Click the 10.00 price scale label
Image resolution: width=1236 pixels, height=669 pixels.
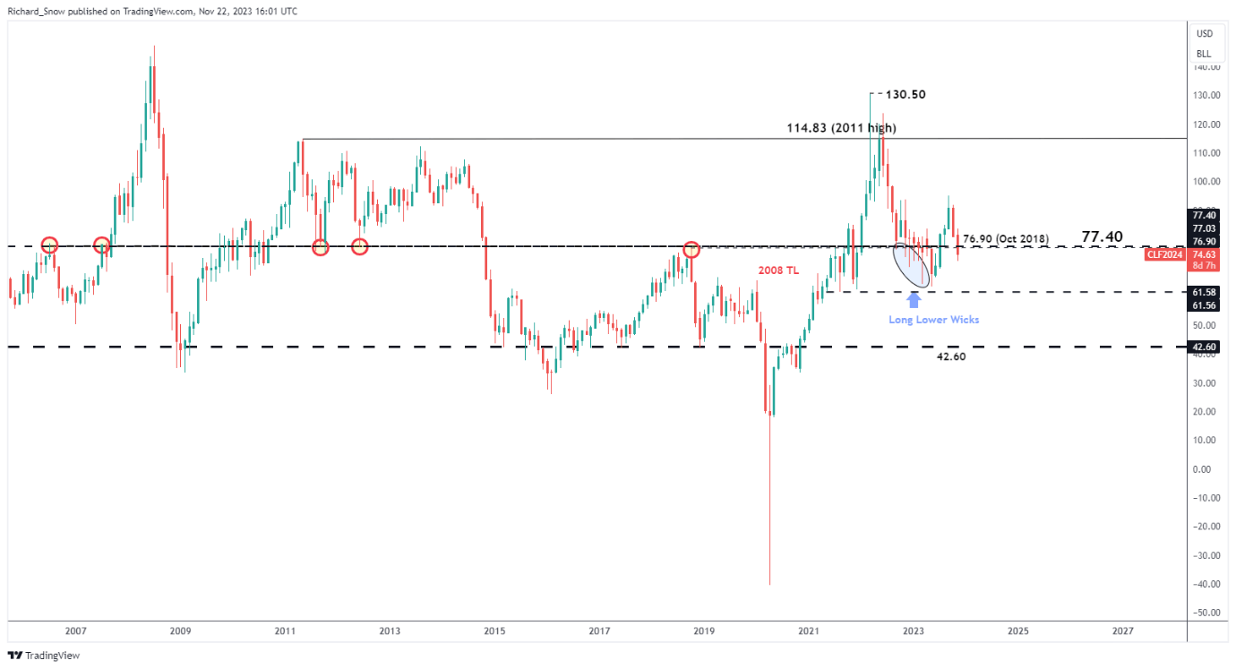click(x=1204, y=441)
